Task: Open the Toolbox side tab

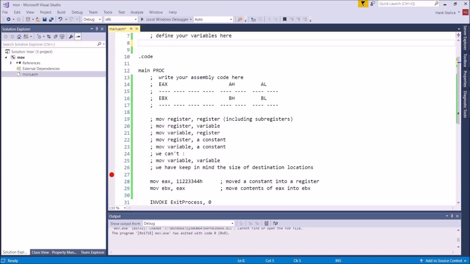Action: click(x=465, y=60)
